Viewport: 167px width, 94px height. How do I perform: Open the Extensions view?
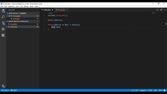3,35
